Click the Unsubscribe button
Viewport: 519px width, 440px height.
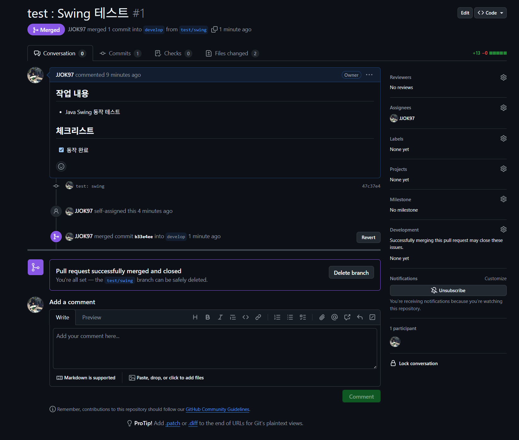point(448,291)
